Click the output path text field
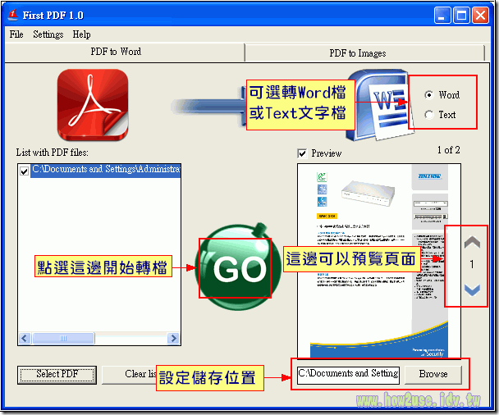 pos(348,374)
